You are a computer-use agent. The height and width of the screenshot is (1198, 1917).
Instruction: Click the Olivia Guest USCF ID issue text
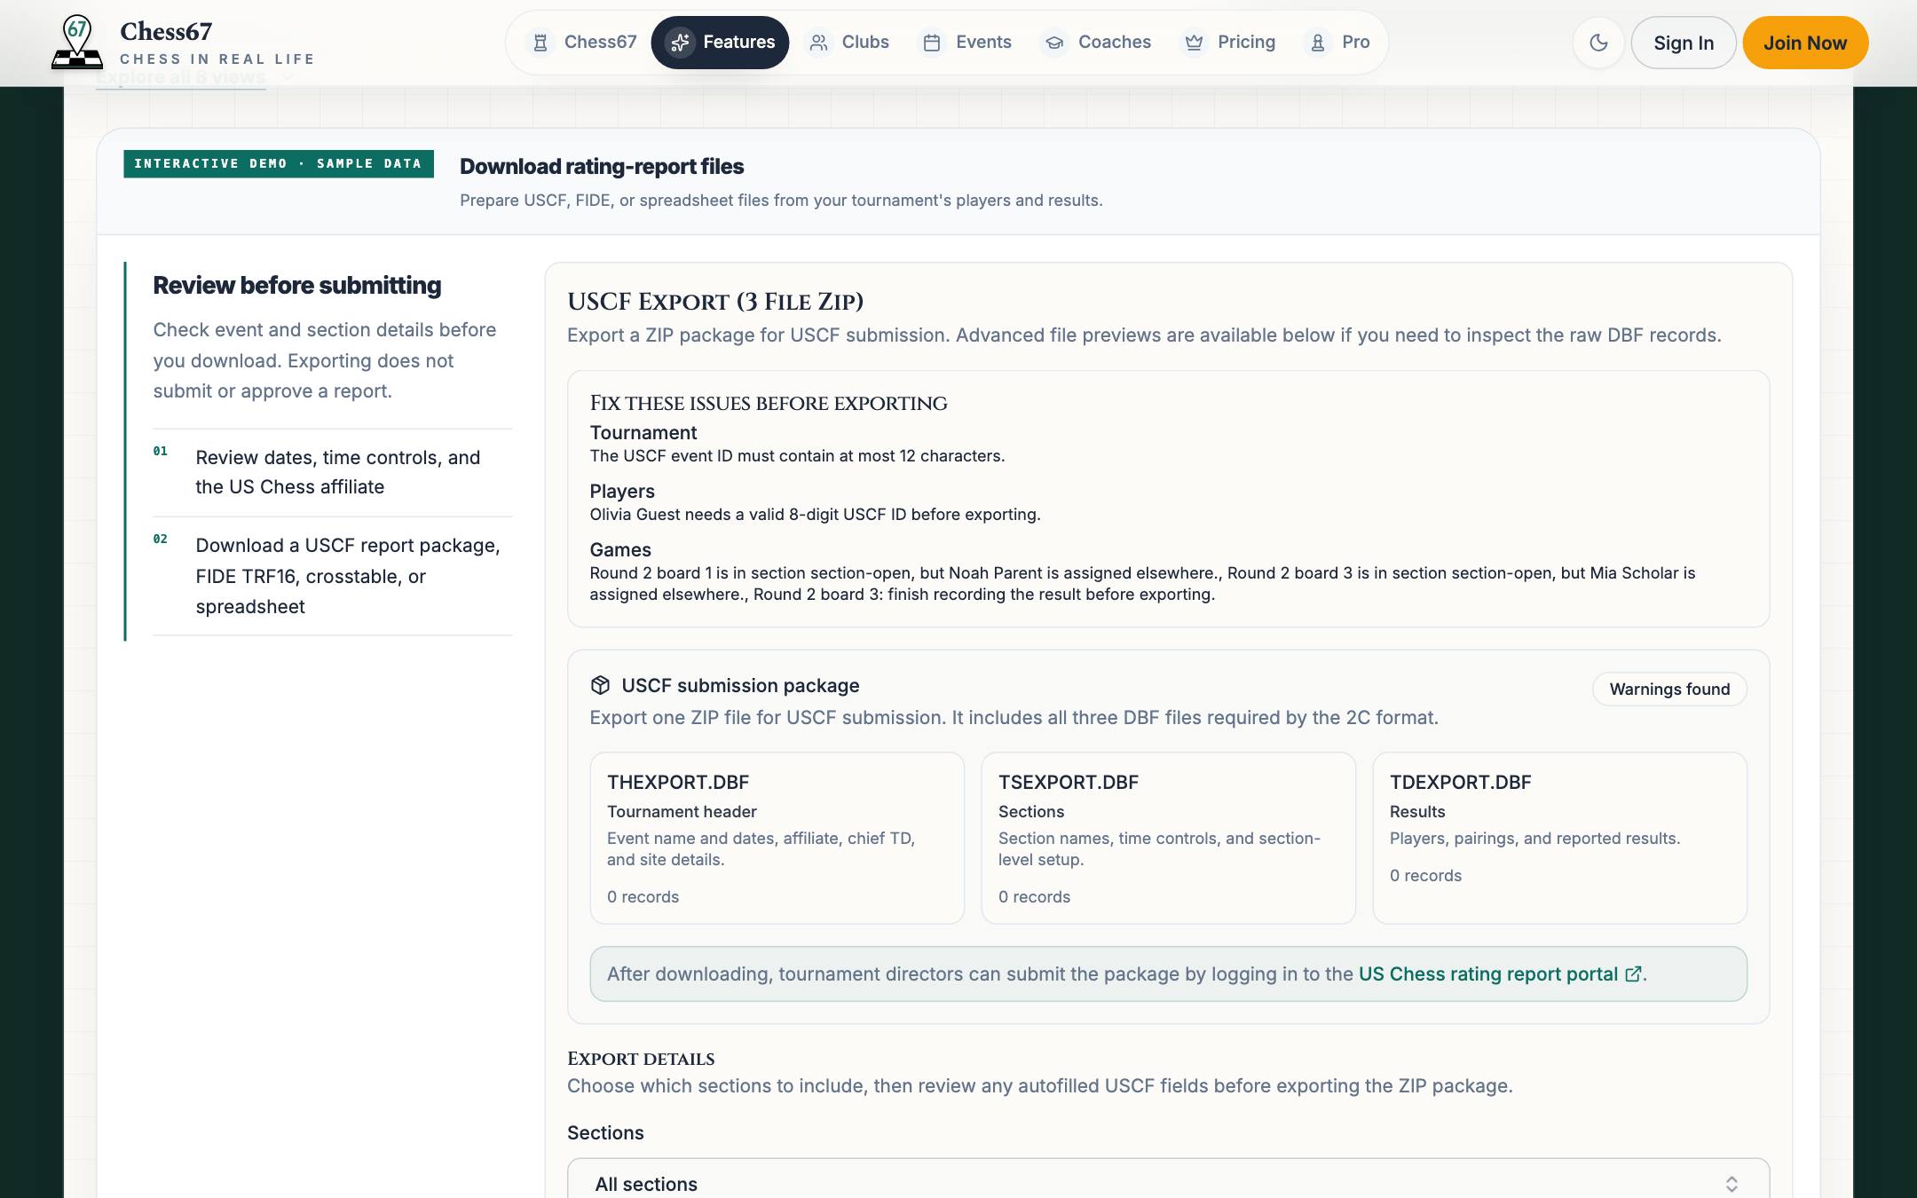pos(815,515)
